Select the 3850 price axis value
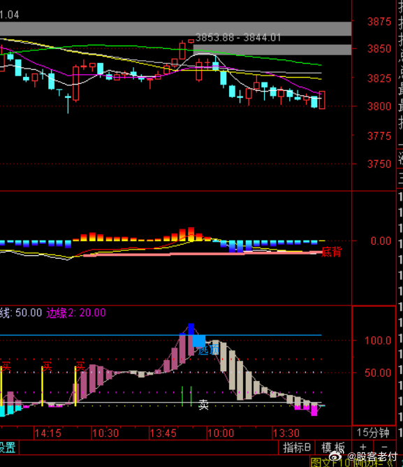The width and height of the screenshot is (403, 467). (379, 48)
